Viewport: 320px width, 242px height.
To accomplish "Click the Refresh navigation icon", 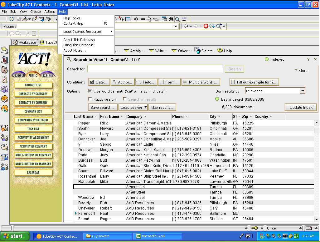I will pos(212,26).
